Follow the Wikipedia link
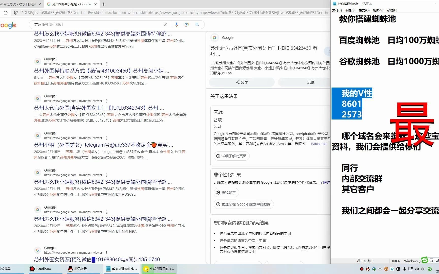The width and height of the screenshot is (439, 274). [318, 144]
